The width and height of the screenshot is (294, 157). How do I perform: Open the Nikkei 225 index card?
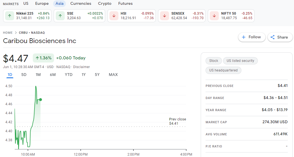[x=27, y=16]
